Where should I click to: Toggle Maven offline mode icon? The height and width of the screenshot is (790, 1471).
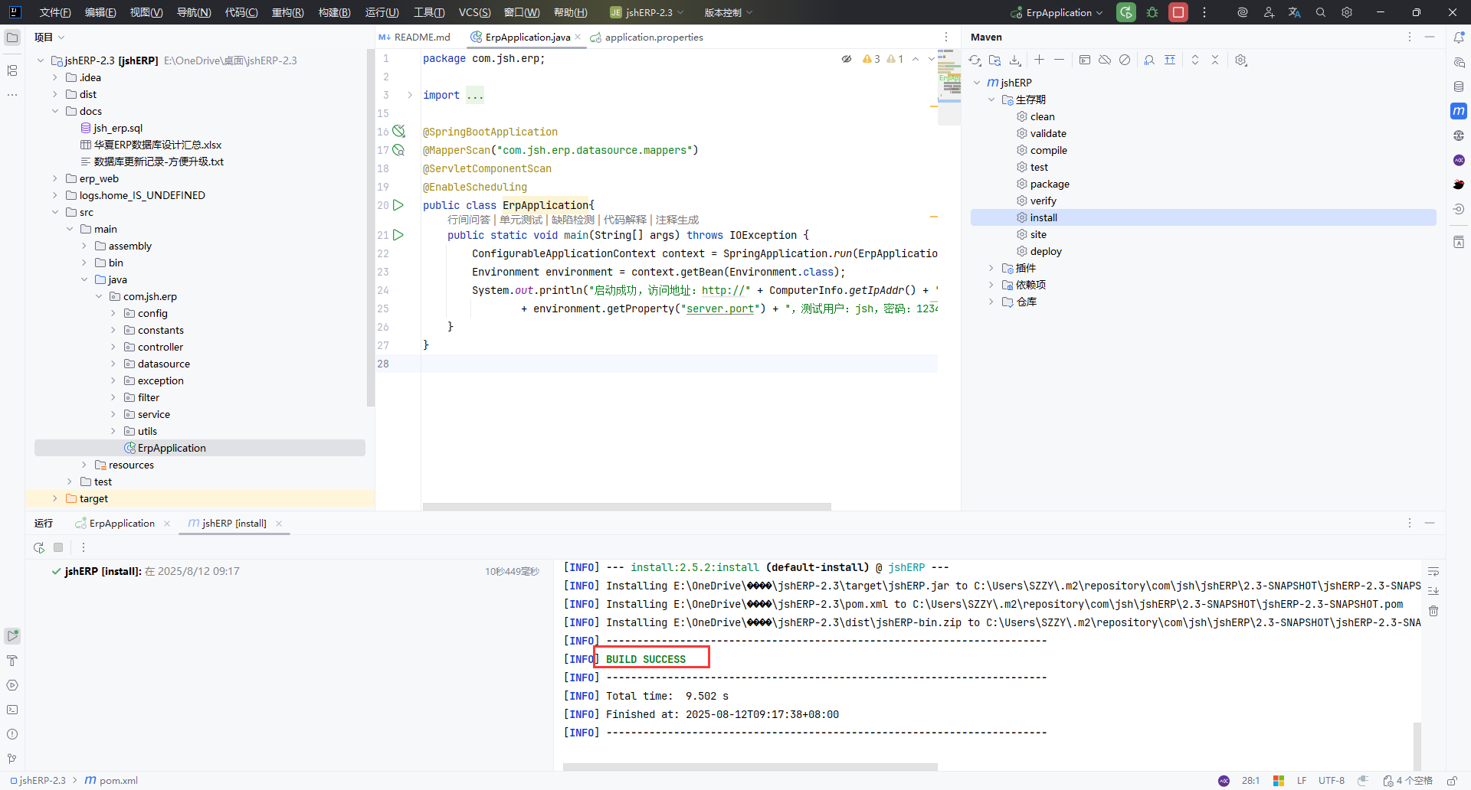(x=1105, y=60)
